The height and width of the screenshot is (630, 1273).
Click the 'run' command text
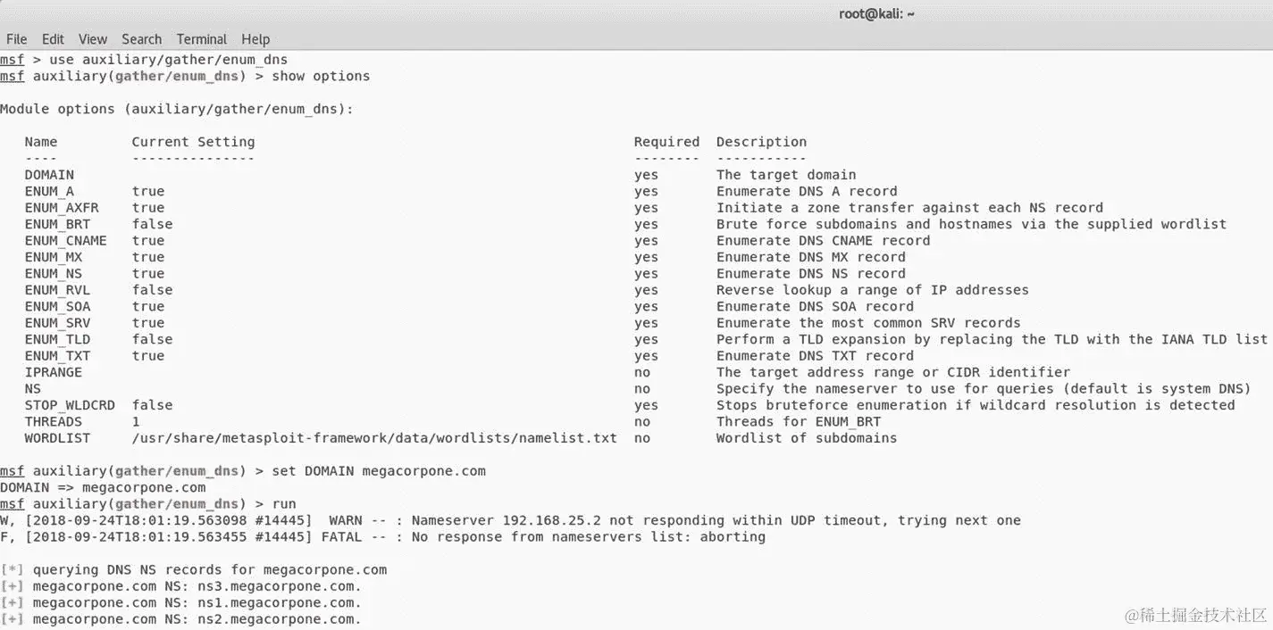click(284, 504)
